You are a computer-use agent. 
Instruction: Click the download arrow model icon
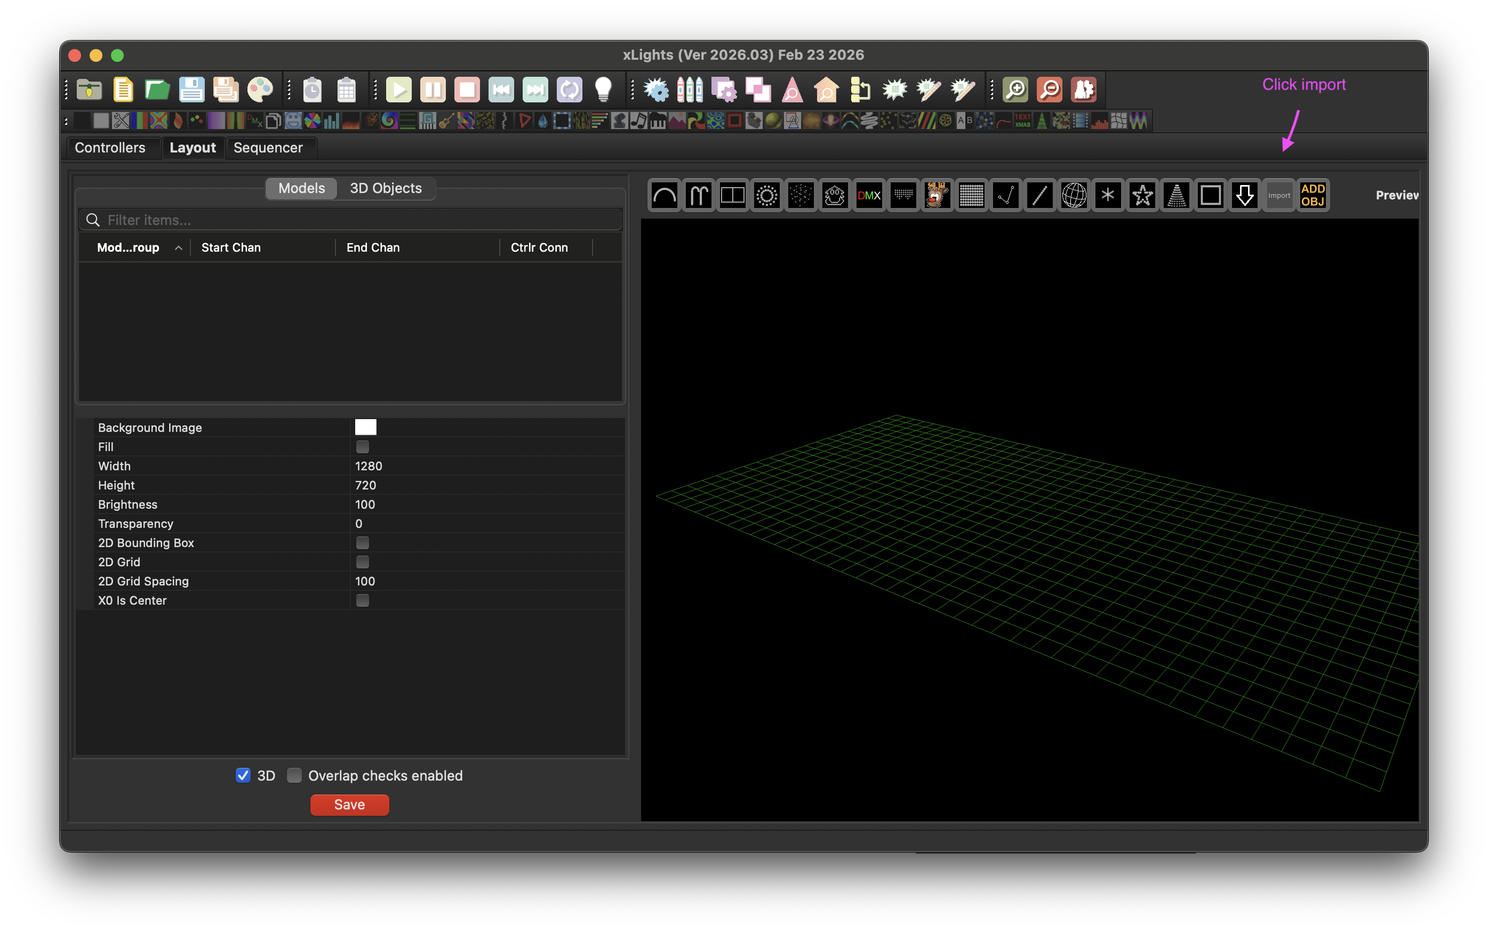tap(1245, 196)
